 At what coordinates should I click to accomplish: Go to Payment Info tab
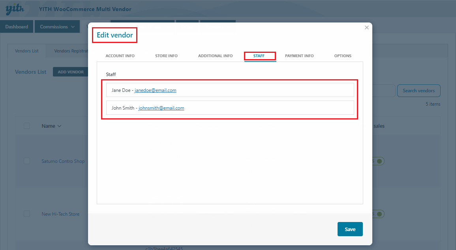[x=299, y=56]
